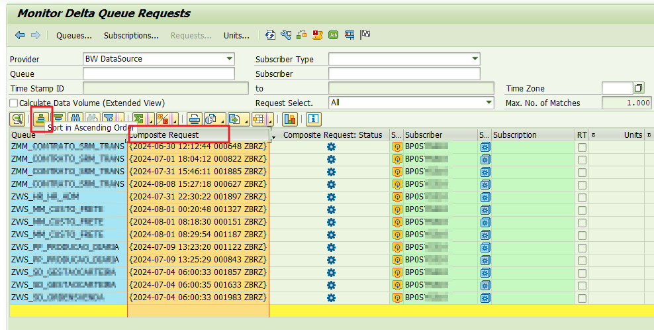This screenshot has width=654, height=330.
Task: Click the checkered flag icon
Action: pyautogui.click(x=365, y=34)
